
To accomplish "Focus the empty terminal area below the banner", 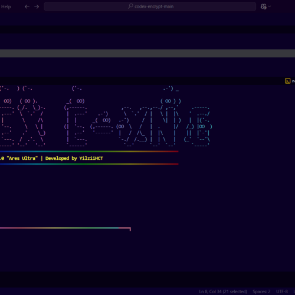I will [x=147, y=196].
